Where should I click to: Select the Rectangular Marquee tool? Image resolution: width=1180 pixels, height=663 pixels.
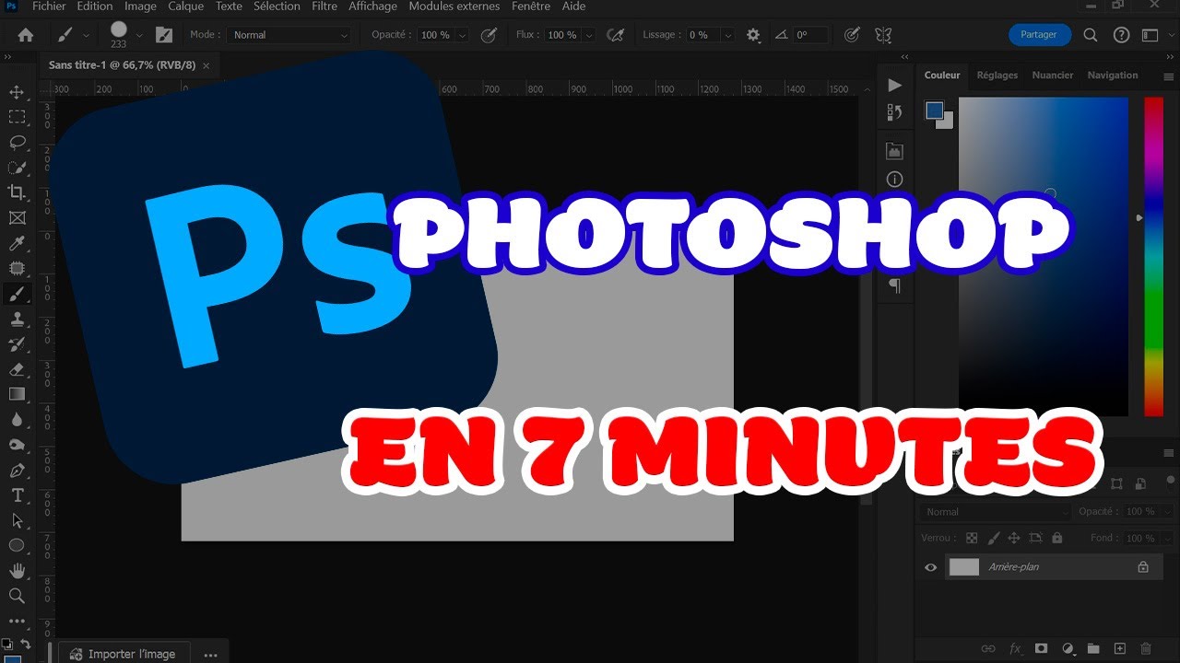coord(17,117)
